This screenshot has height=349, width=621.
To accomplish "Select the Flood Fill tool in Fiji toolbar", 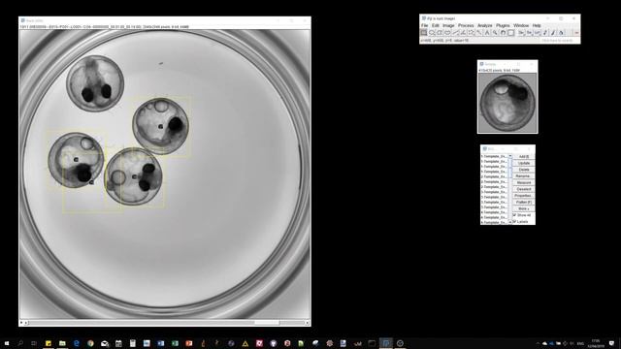I will [561, 33].
